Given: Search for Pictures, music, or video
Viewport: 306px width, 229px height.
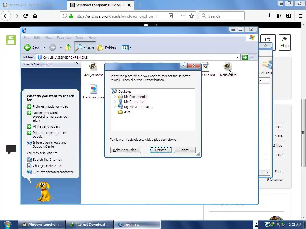Looking at the screenshot, I should [x=50, y=106].
